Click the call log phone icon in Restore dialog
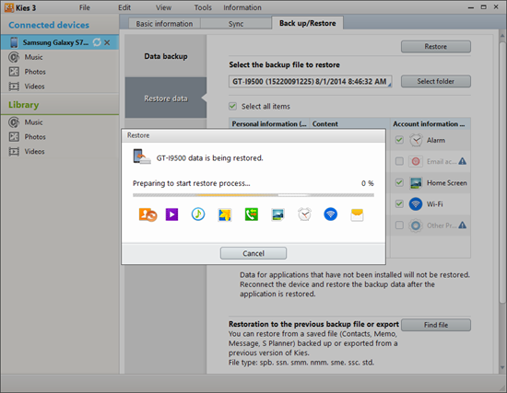 pos(252,214)
